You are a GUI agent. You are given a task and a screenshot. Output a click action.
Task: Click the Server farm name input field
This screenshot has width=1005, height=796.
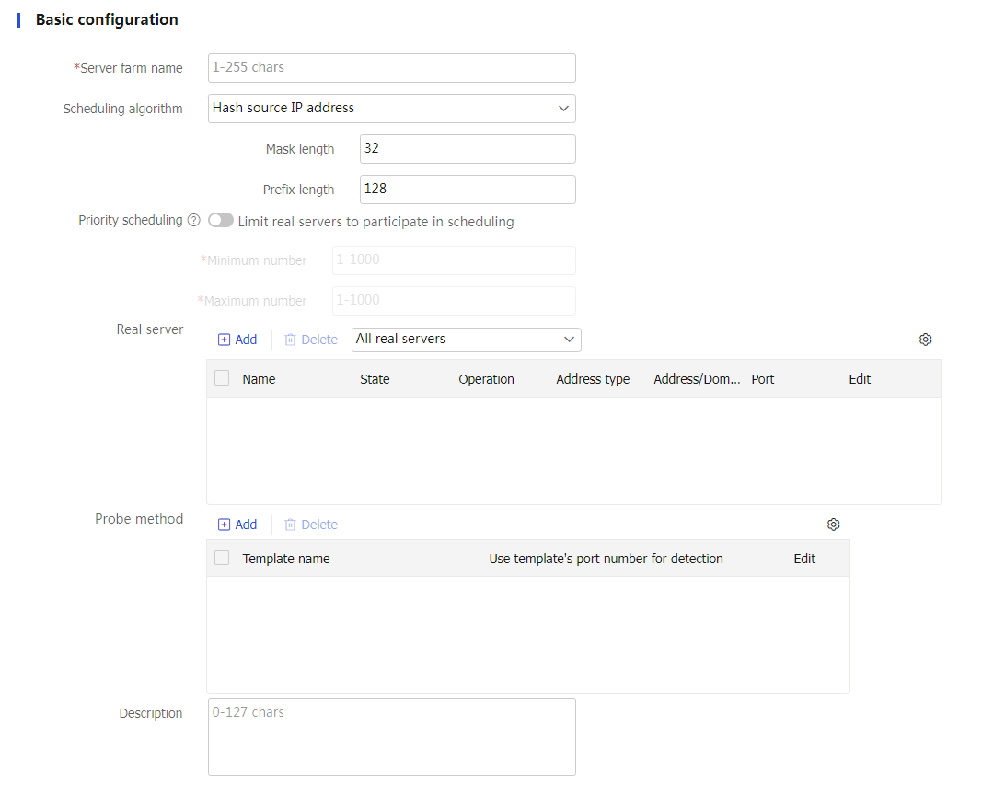pyautogui.click(x=391, y=68)
